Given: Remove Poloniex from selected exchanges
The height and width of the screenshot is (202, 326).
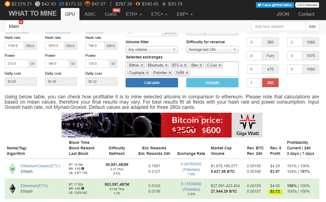Looking at the screenshot, I should point(170,73).
